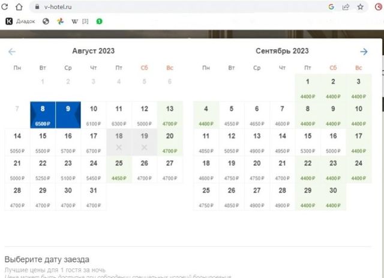Image resolution: width=384 pixels, height=278 pixels.
Task: Pick September 1 as check-in date
Action: coord(308,86)
